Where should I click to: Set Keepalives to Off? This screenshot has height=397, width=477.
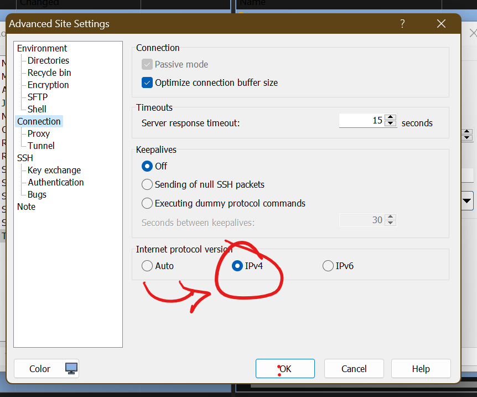click(147, 166)
